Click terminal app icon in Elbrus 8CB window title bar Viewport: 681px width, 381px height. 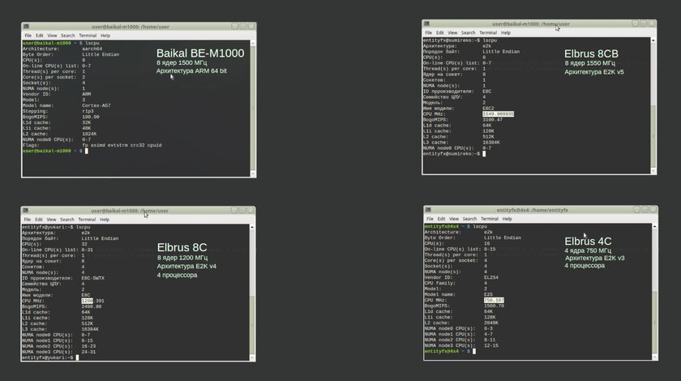426,24
